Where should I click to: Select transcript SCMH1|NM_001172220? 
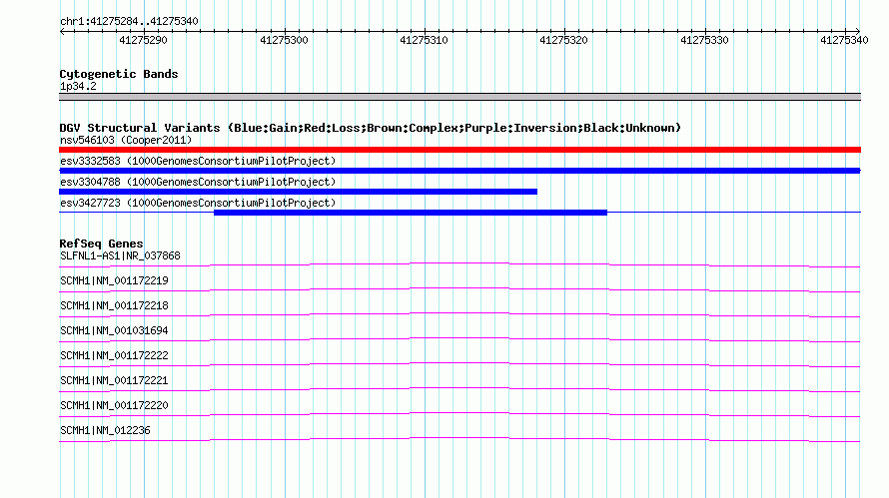point(114,405)
